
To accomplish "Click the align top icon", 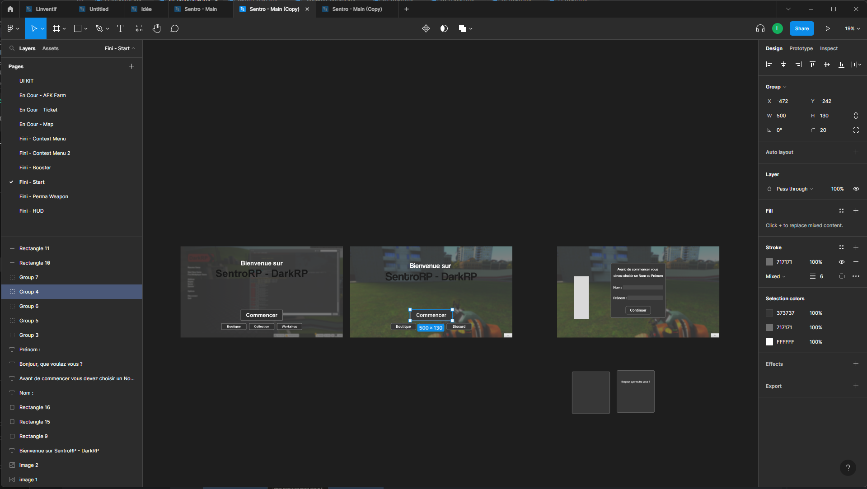I will click(x=812, y=65).
